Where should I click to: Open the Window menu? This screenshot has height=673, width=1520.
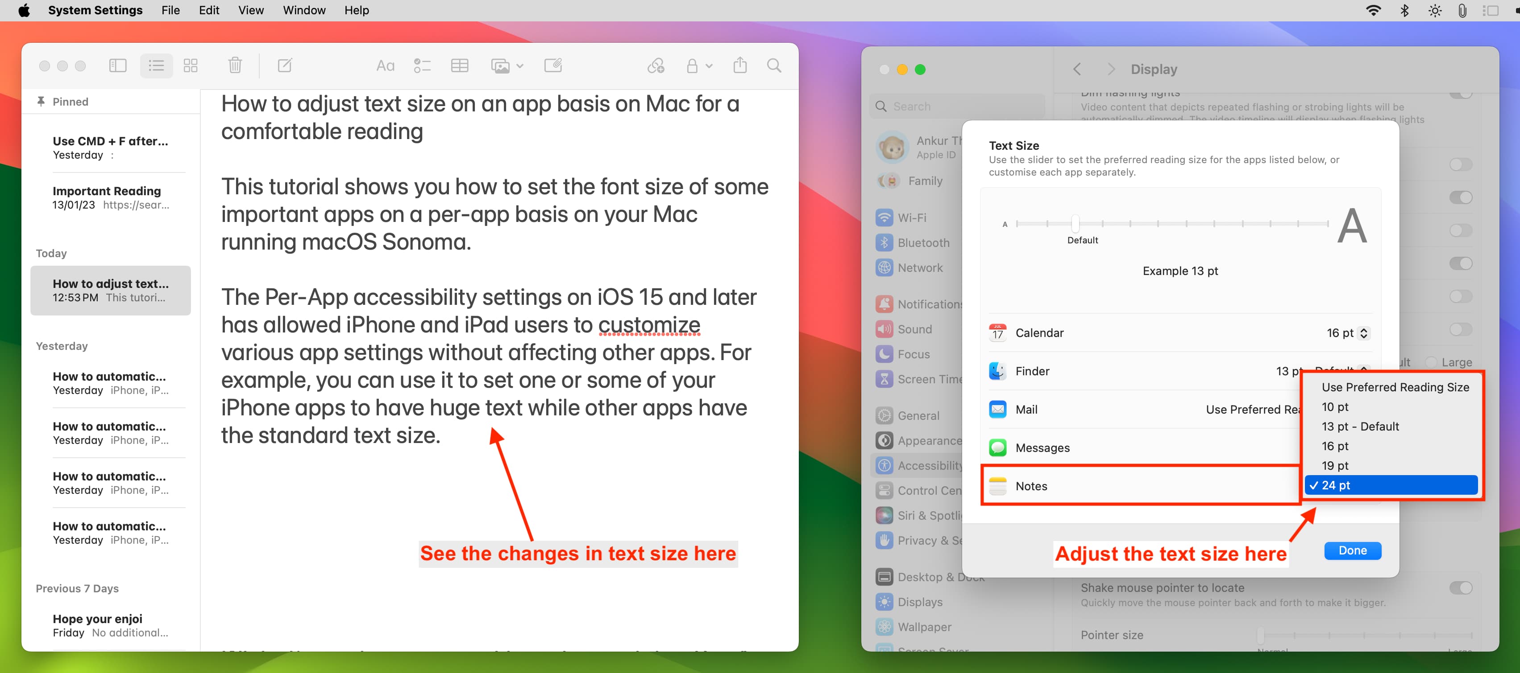pos(304,10)
